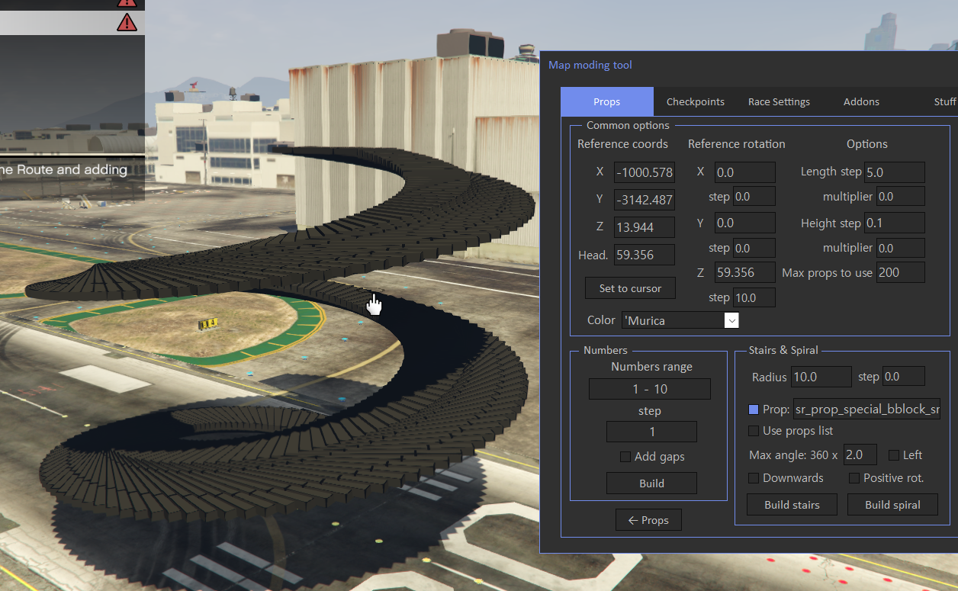
Task: Click the Height step input field
Action: click(895, 223)
